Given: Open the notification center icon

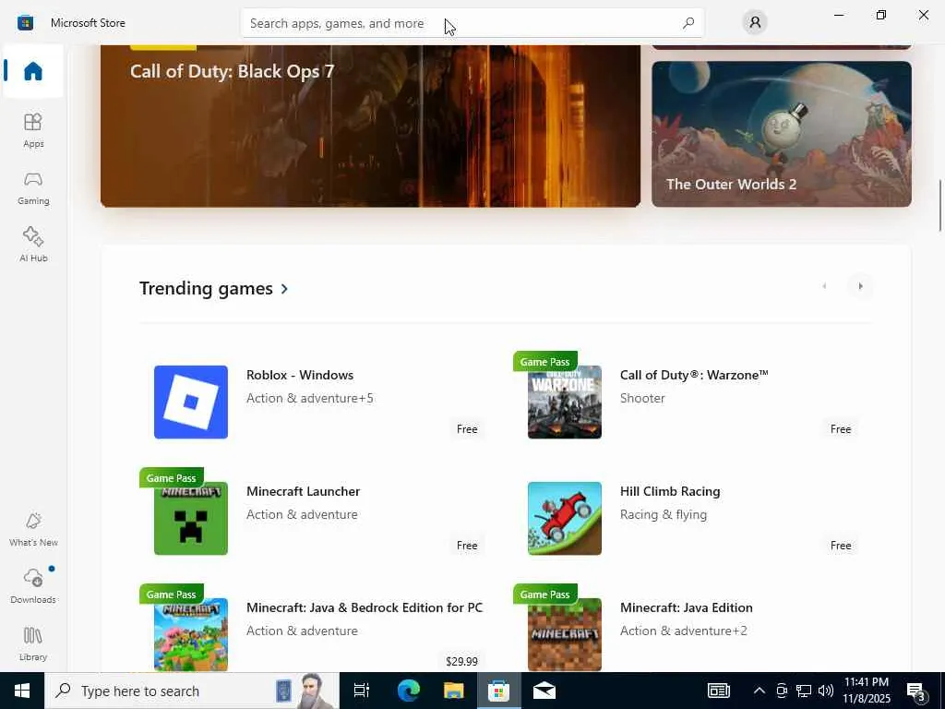Looking at the screenshot, I should click(916, 691).
